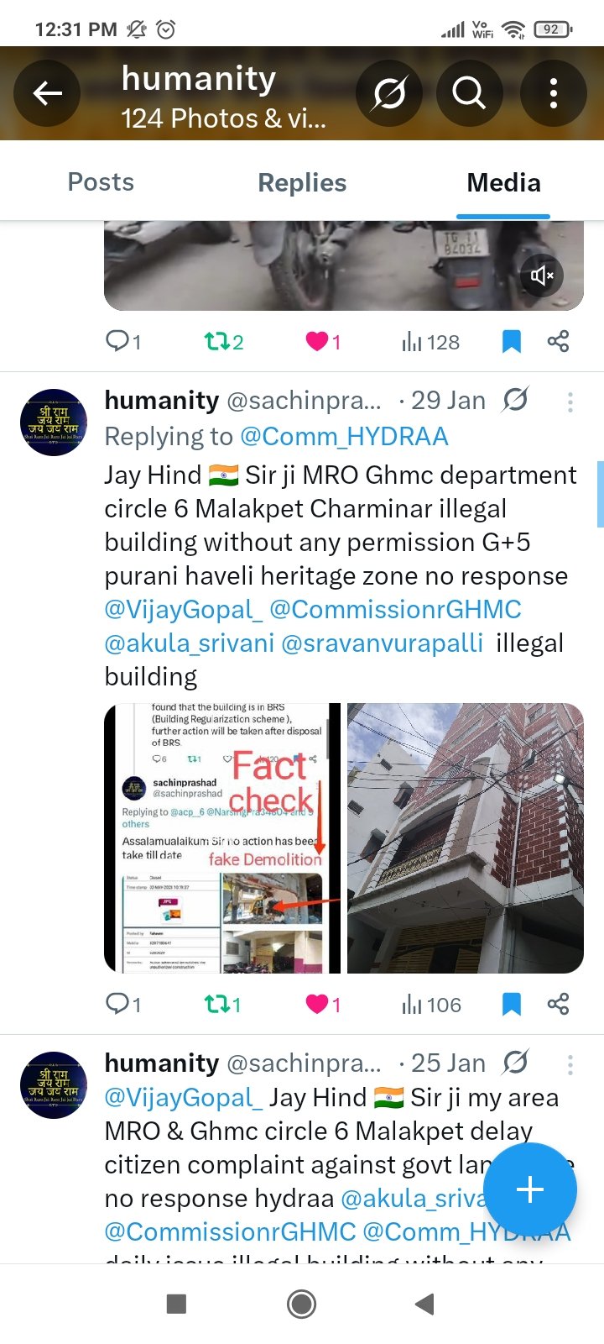View analytics for post with 128 views
The width and height of the screenshot is (604, 1344).
click(430, 342)
